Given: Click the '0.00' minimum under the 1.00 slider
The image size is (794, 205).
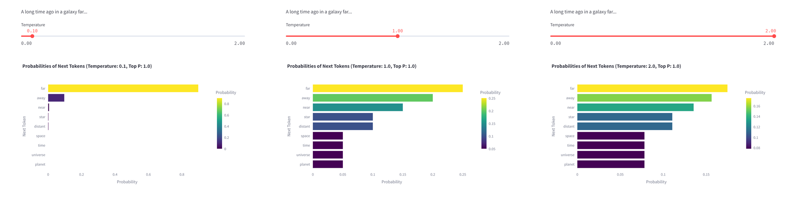Looking at the screenshot, I should pos(291,43).
